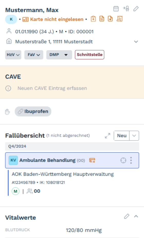This screenshot has width=144, height=238.
Task: Expand the address details chevron
Action: point(136,42)
